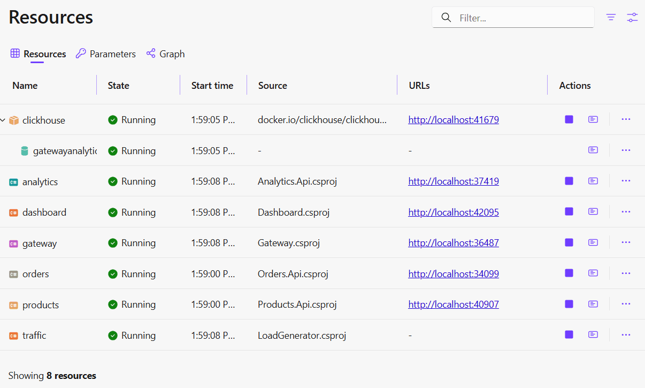Focus the Filter search field
The height and width of the screenshot is (388, 645).
pyautogui.click(x=513, y=18)
